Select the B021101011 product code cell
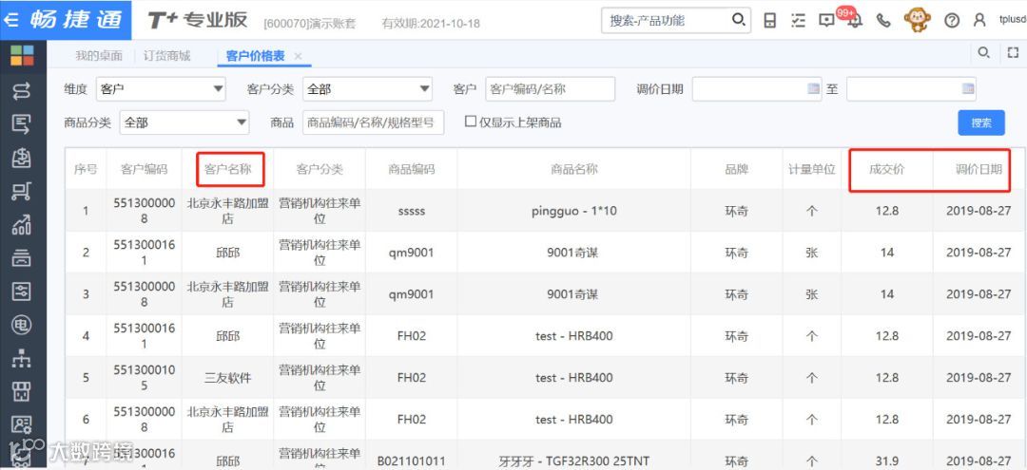The width and height of the screenshot is (1027, 470). pyautogui.click(x=412, y=461)
